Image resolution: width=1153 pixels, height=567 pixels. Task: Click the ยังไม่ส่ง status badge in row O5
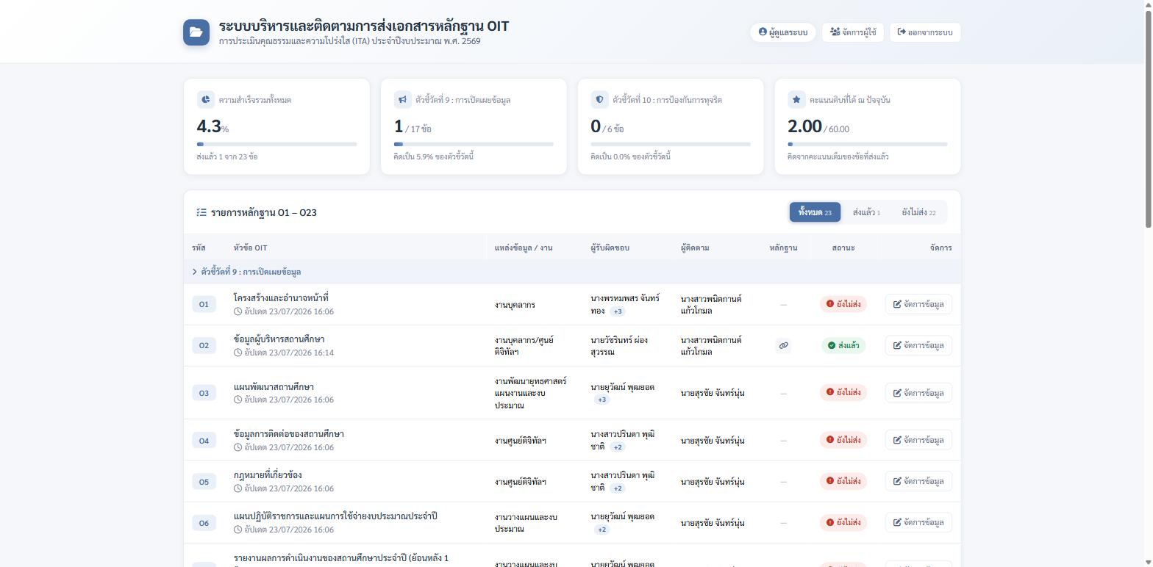[x=843, y=482]
